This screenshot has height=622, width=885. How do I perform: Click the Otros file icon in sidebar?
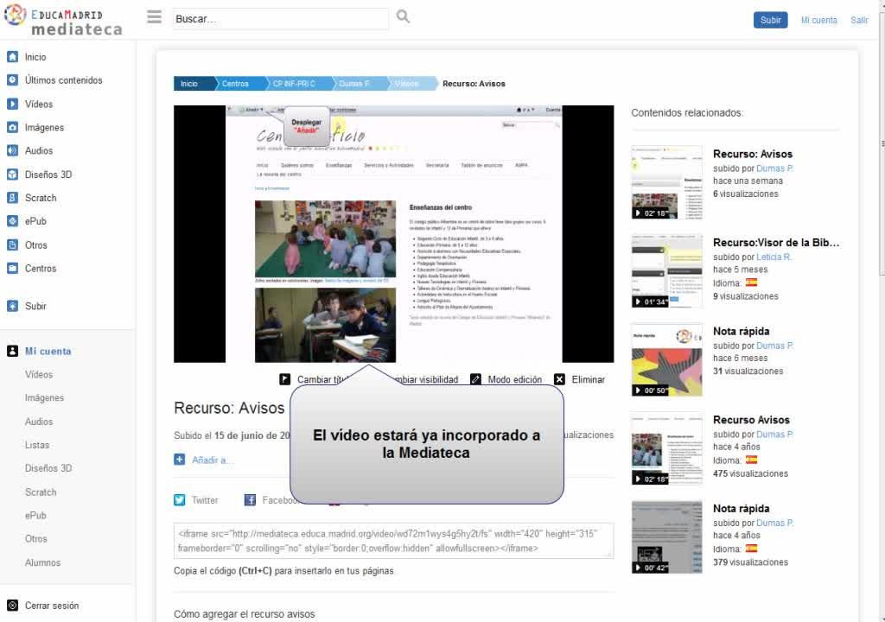[x=12, y=245]
